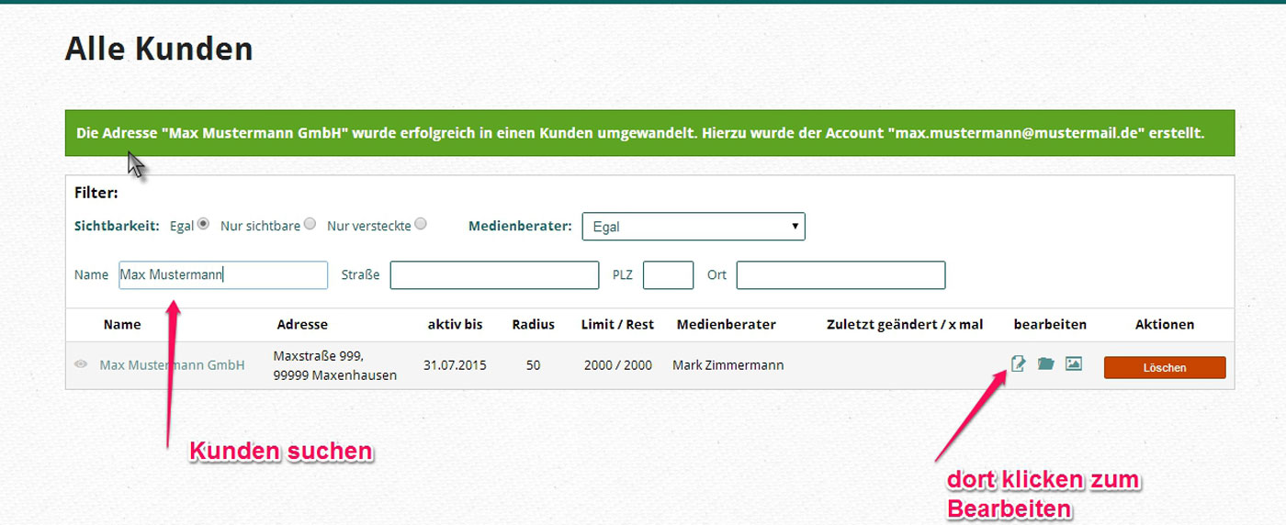This screenshot has height=525, width=1286.
Task: Open the Max Mustermann GmbH customer link
Action: tap(172, 365)
